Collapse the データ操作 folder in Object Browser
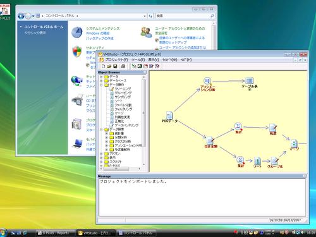 [x=101, y=85]
